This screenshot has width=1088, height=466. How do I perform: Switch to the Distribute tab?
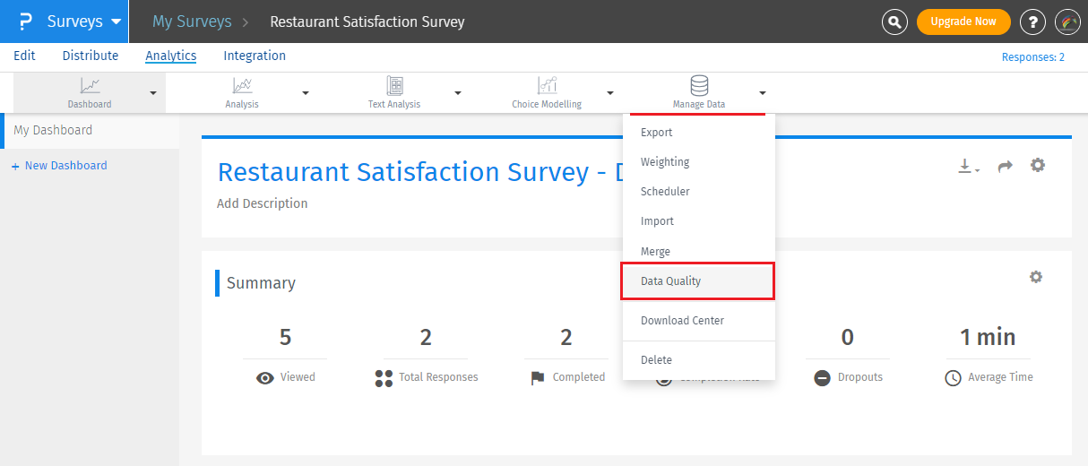91,56
